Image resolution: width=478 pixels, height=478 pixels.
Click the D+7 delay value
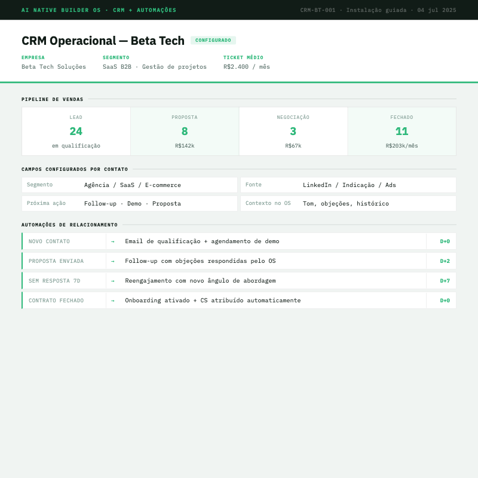[x=445, y=281]
